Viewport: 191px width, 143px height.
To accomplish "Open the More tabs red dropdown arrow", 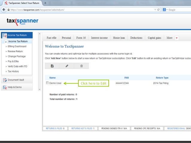I will [x=177, y=38].
